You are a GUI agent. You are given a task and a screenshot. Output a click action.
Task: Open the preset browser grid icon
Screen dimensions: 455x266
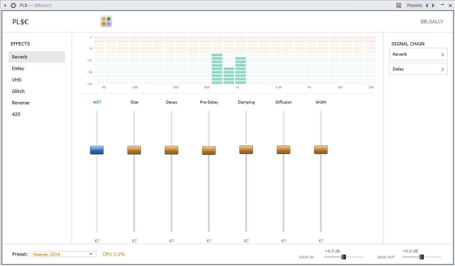pyautogui.click(x=399, y=5)
